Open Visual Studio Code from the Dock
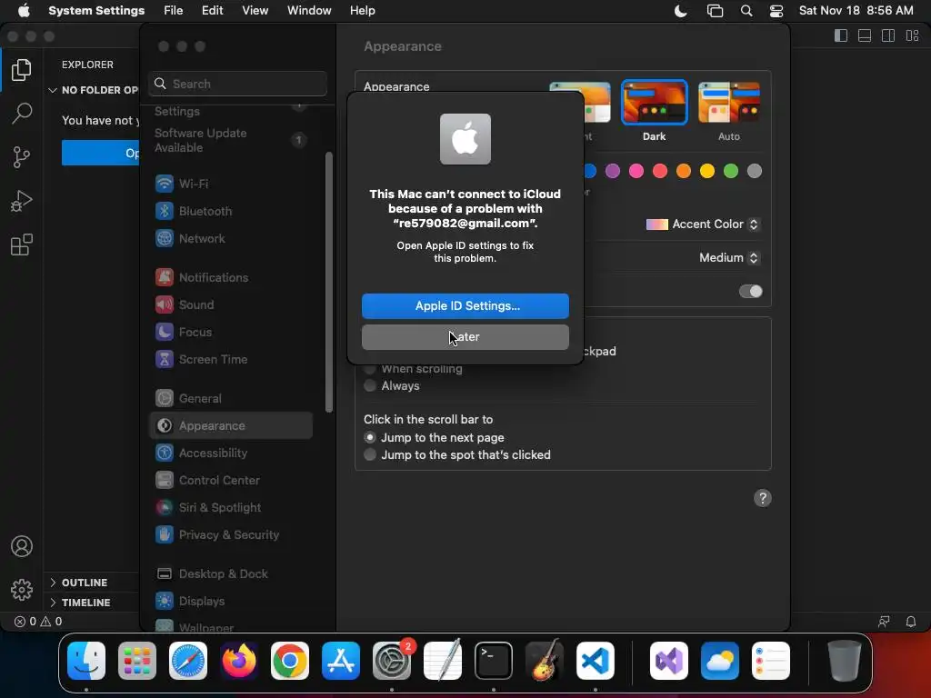931x698 pixels. (x=596, y=661)
